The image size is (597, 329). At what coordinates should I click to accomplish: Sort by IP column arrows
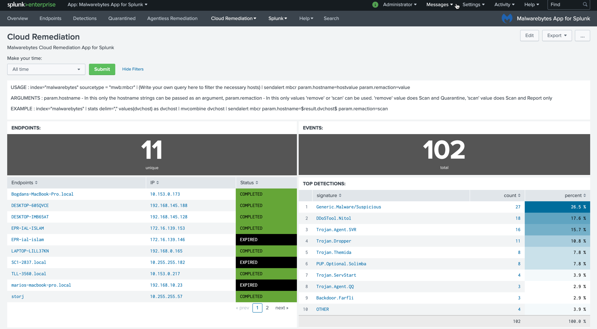click(158, 183)
